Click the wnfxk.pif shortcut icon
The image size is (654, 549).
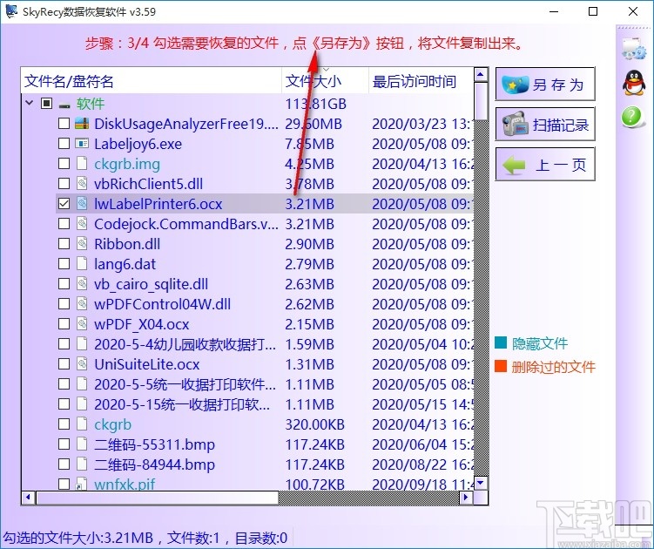82,484
